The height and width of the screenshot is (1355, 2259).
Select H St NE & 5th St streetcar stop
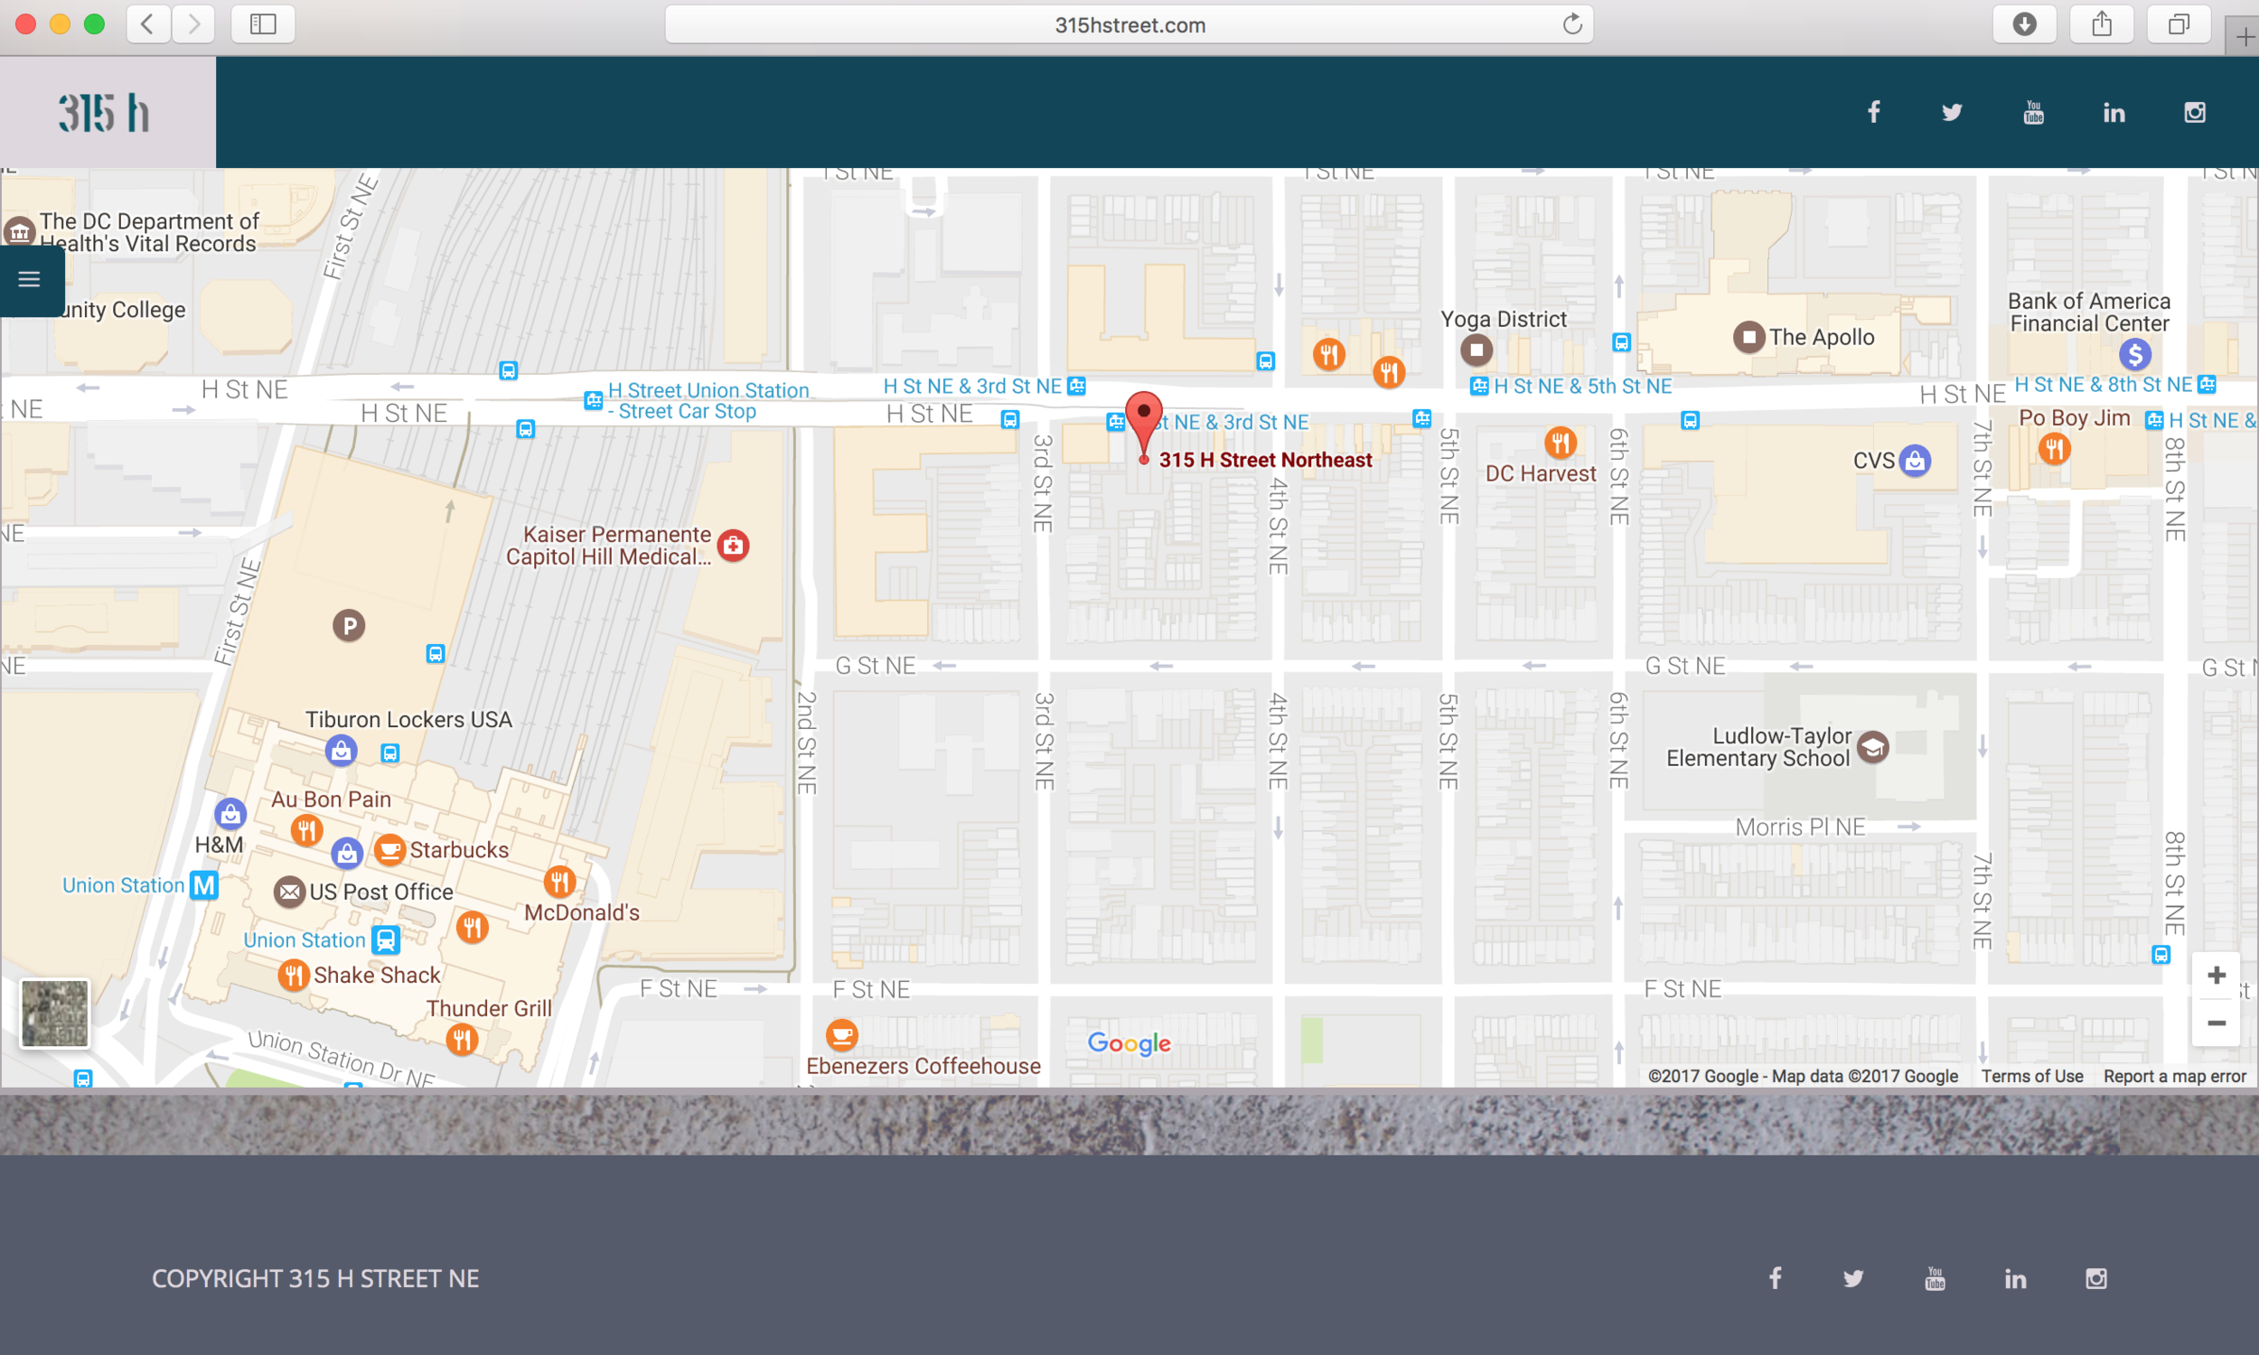click(1478, 387)
